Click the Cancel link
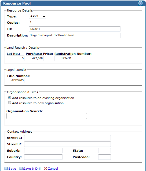This screenshot has width=146, height=171. (x=53, y=169)
